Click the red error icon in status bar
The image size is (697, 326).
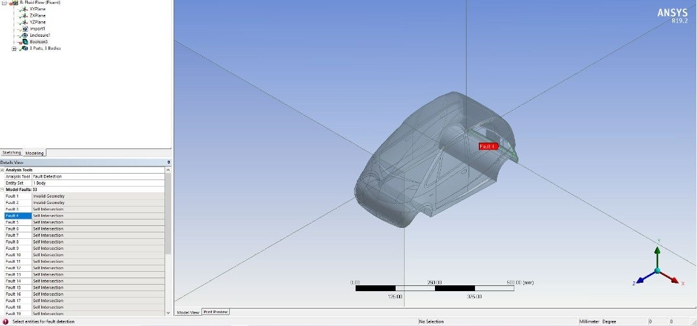point(5,321)
